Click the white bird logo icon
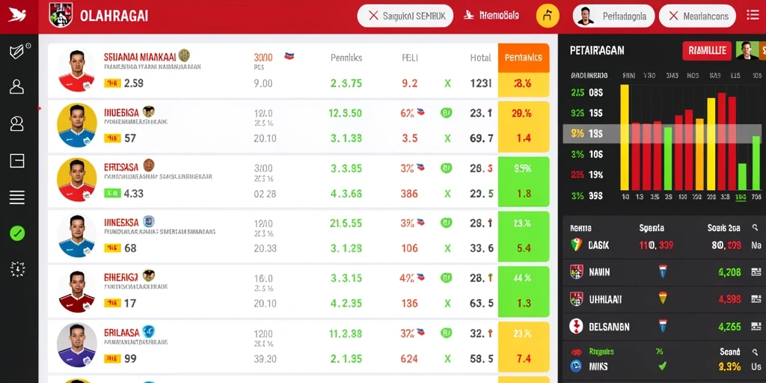Viewport: 766px width, 383px height. pyautogui.click(x=17, y=15)
